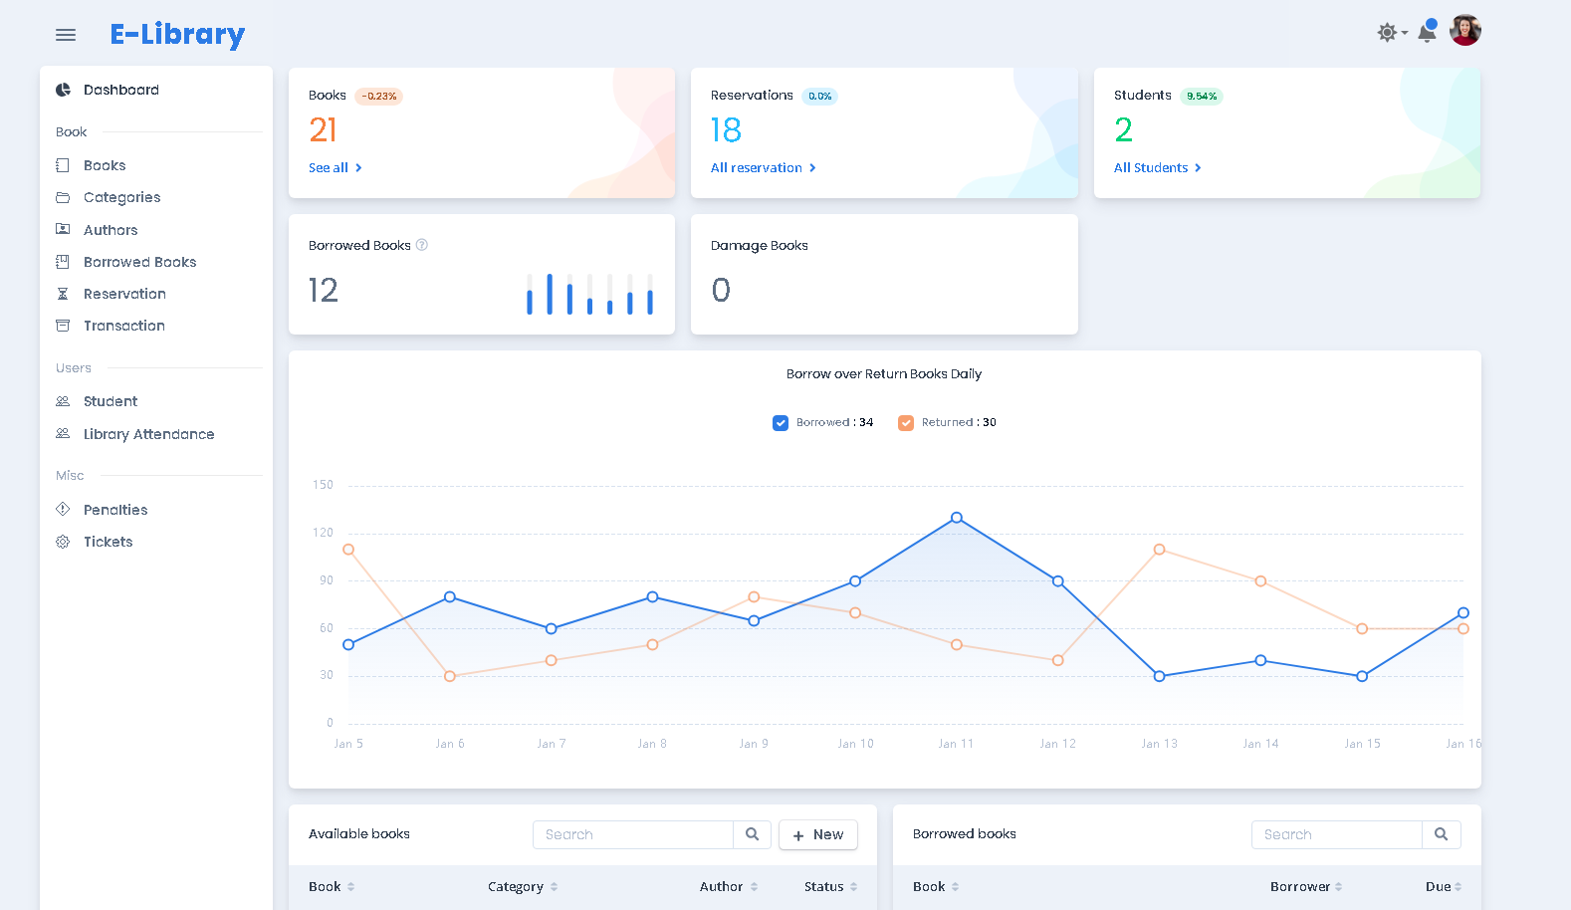Follow the See all books link
This screenshot has height=910, width=1571.
[x=336, y=168]
